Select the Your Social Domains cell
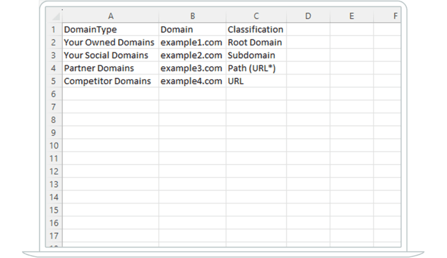 (x=111, y=55)
